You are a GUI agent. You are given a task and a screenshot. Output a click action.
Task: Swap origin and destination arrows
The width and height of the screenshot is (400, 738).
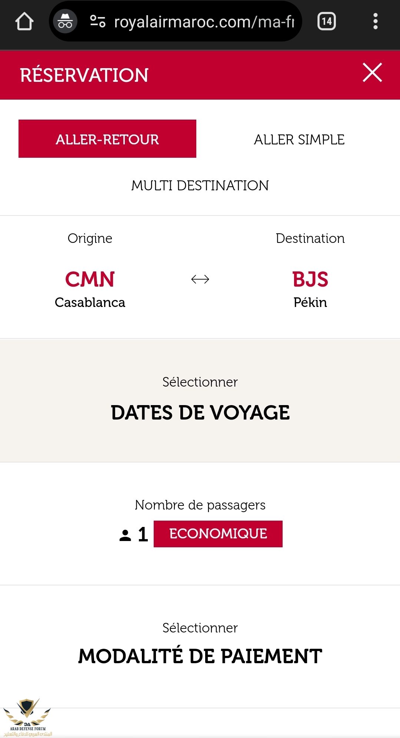click(200, 279)
